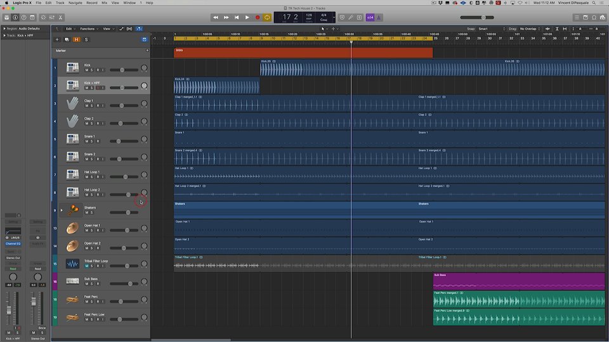
Task: Click the Tribal Filter Loop waveform icon
Action: pos(72,264)
